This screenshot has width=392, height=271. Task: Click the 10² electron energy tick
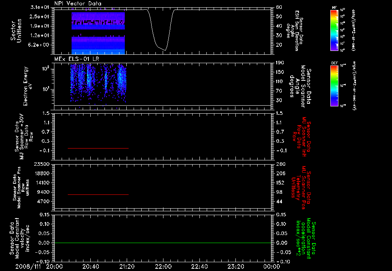pyautogui.click(x=46, y=68)
